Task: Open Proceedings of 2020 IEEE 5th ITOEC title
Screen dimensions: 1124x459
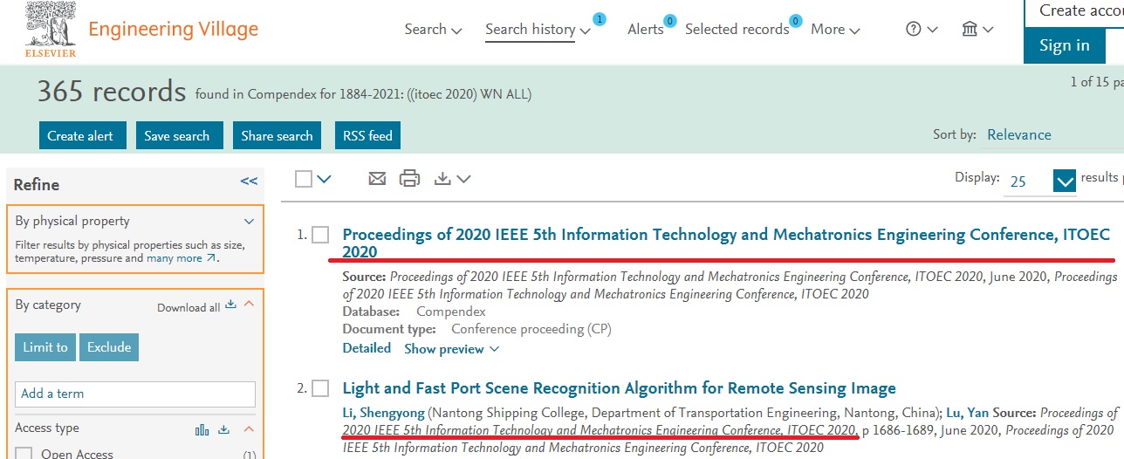Action: coord(726,243)
